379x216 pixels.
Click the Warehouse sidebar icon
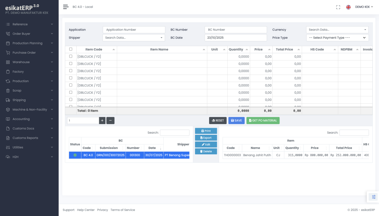(x=8, y=62)
